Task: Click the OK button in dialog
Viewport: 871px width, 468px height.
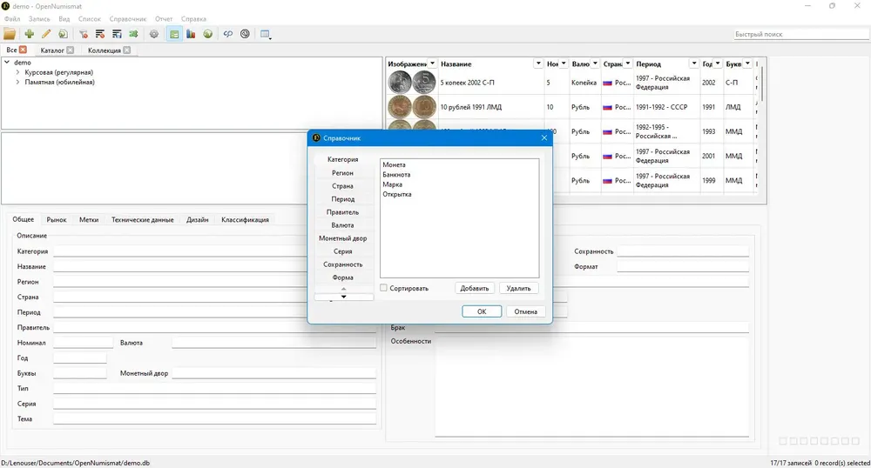Action: [x=482, y=311]
